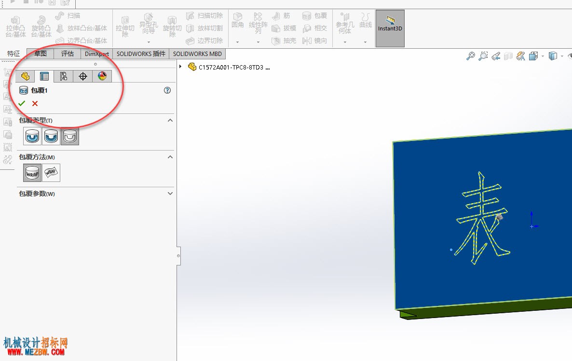
Task: Open the View Orientation cube icon
Action: pos(533,56)
